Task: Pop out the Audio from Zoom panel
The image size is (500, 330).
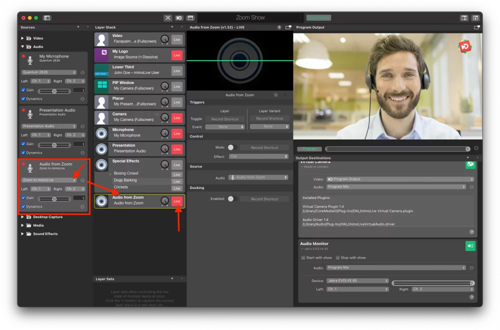Action: [x=288, y=27]
